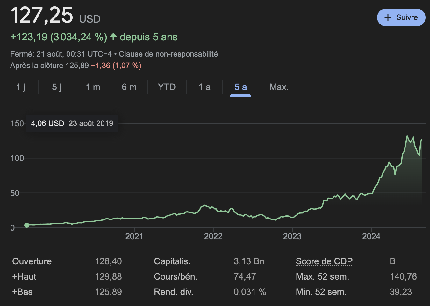430x306 pixels.
Task: Click the Rend. div. value 0,031 %
Action: pyautogui.click(x=250, y=292)
